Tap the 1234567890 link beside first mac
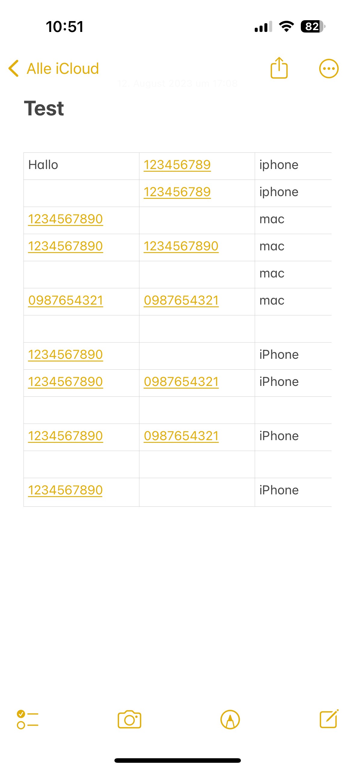Screen dimensions: 355x770 click(x=65, y=219)
